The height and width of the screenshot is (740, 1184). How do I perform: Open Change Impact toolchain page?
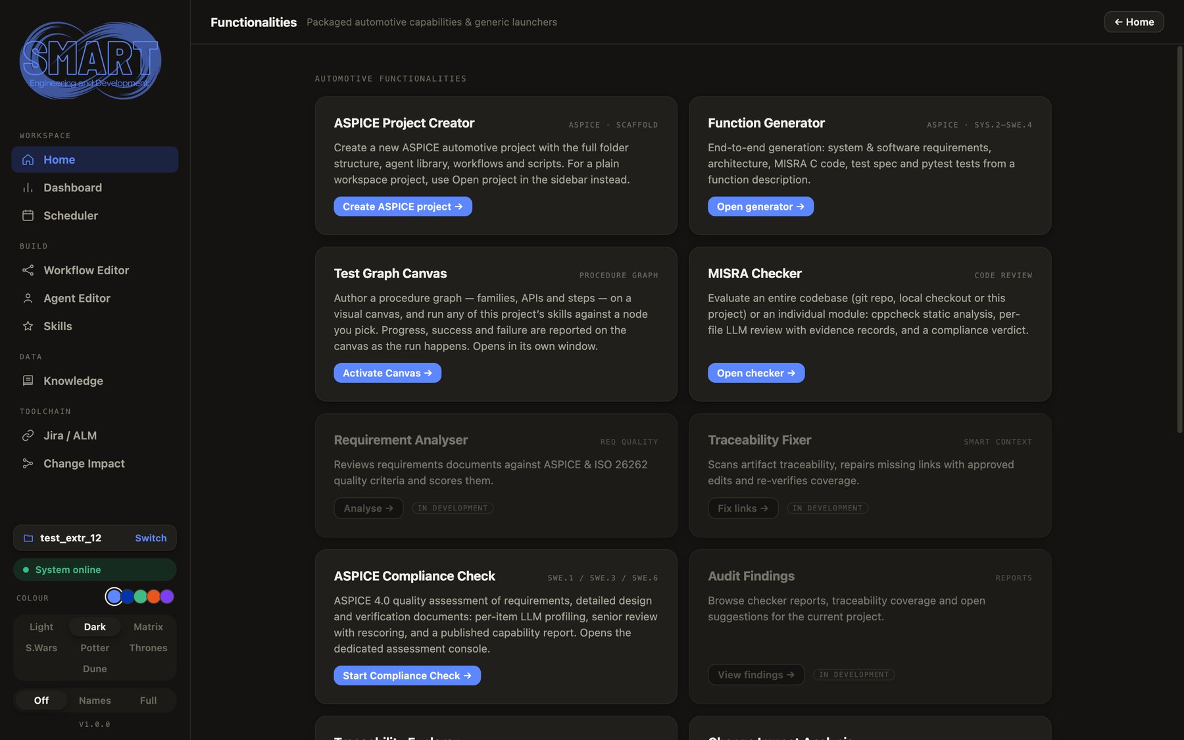[x=95, y=464]
